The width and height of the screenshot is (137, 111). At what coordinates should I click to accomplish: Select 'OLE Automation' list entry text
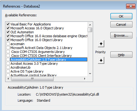pos(22,32)
